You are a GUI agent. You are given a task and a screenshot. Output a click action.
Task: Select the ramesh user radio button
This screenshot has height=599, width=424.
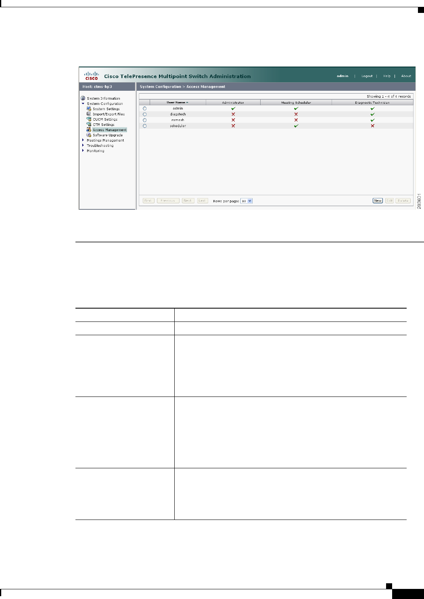(145, 120)
